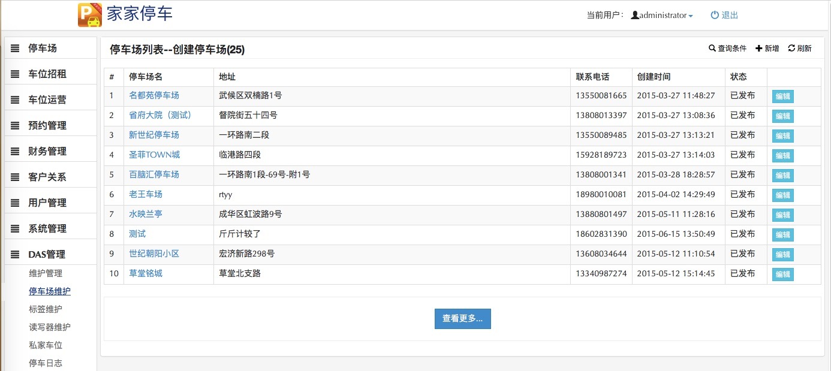Click the refresh icon 刷新
The image size is (831, 371).
click(x=791, y=49)
